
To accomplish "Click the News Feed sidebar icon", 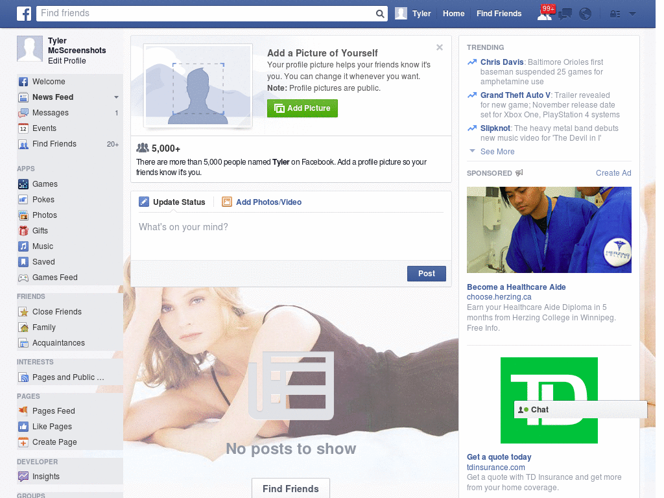I will click(23, 97).
